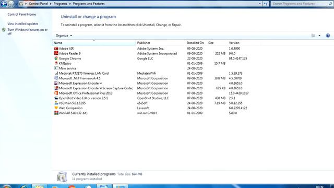Click the search magnifier icon
334x188 pixels.
[330, 4]
